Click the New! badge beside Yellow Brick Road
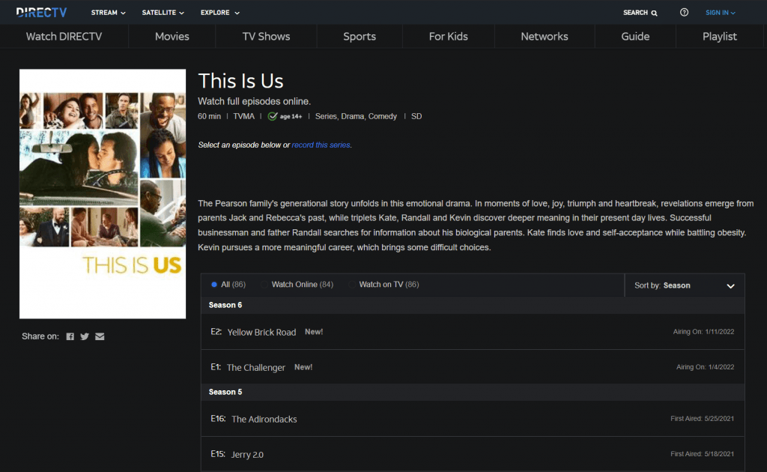The height and width of the screenshot is (472, 767). pyautogui.click(x=314, y=332)
